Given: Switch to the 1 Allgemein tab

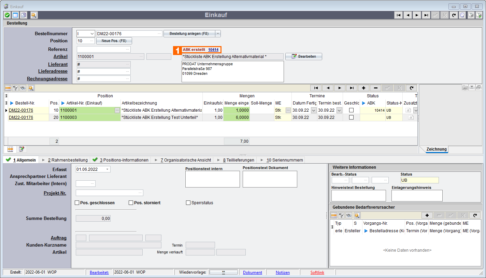Looking at the screenshot, I should click(x=21, y=160).
